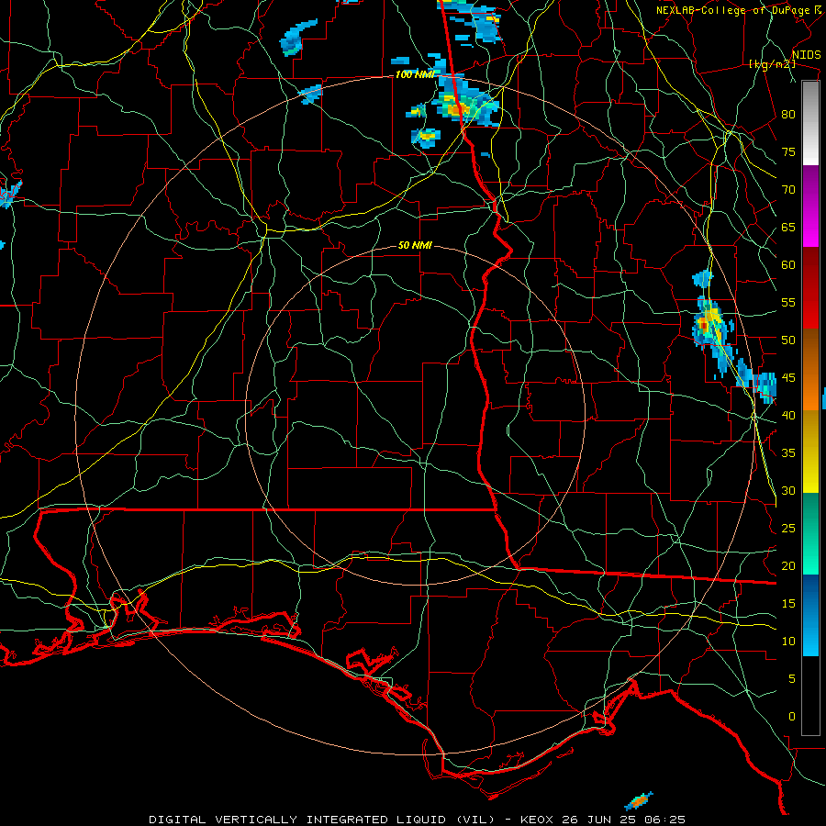The image size is (826, 826).
Task: Click the color scale value 30
Action: click(x=788, y=490)
